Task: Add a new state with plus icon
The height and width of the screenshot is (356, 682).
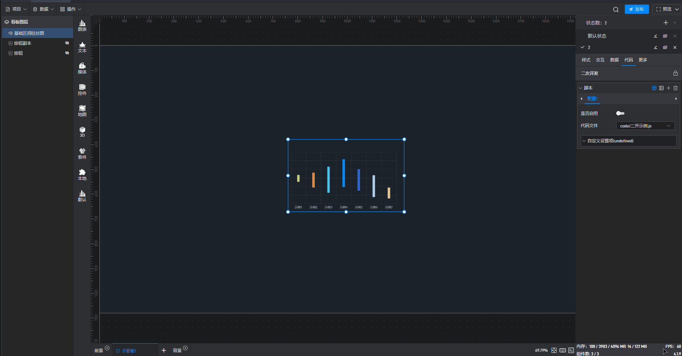Action: pos(666,23)
